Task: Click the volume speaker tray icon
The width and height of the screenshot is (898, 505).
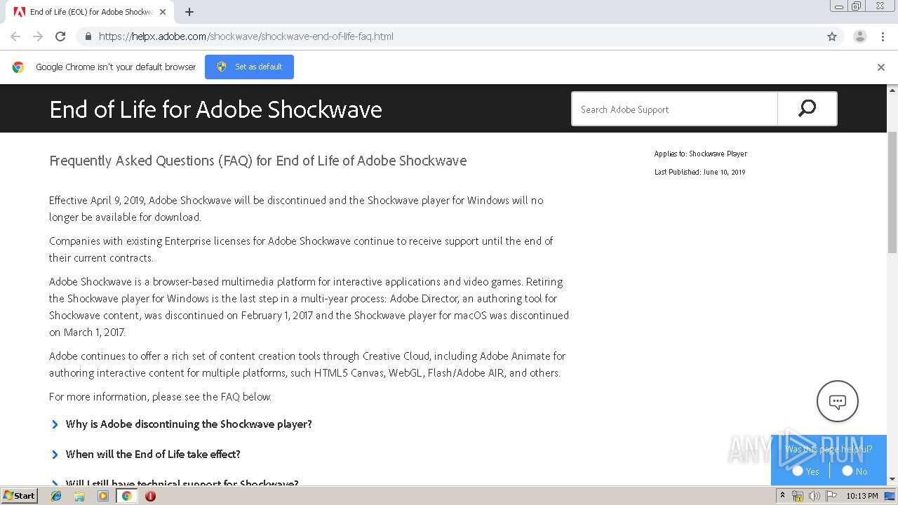Action: (814, 496)
